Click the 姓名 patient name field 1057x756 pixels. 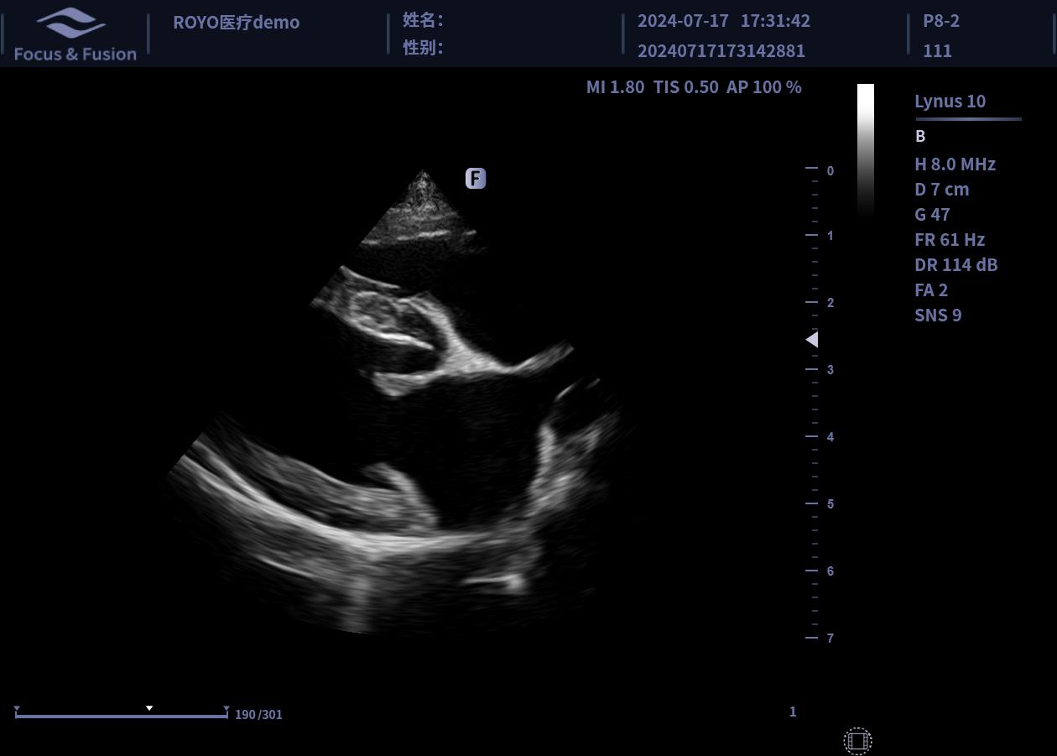[x=423, y=20]
